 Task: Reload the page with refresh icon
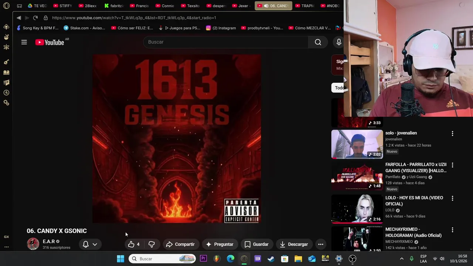(x=35, y=18)
